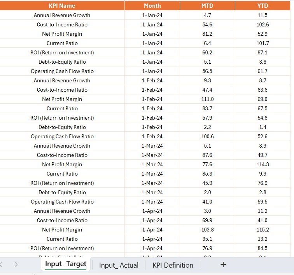Click YTD value 54.8 for ROI February
Viewport: 294px width, 275px height.
click(262, 118)
